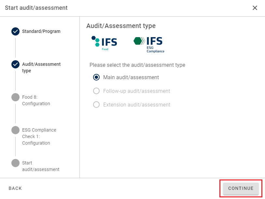Go back with the BACK button
This screenshot has width=265, height=199.
point(15,188)
